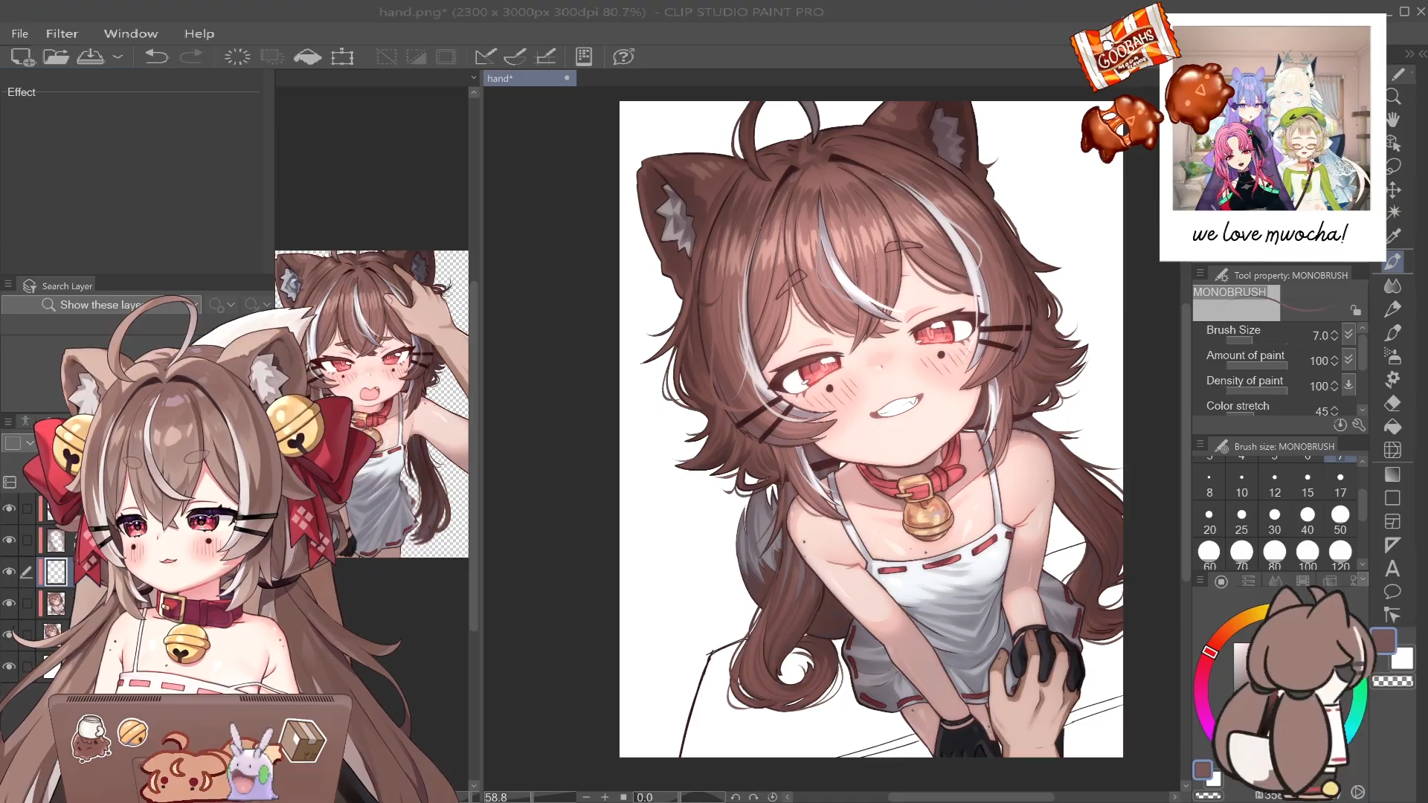Select the Zoom magnifier tool
Image resolution: width=1428 pixels, height=803 pixels.
point(1393,97)
